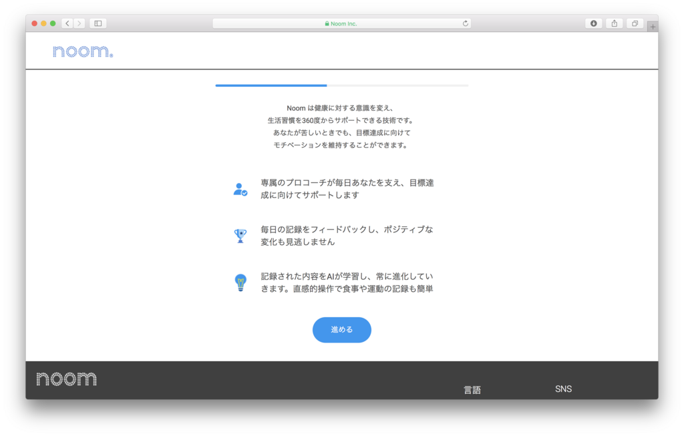Show all tabs overview button

pyautogui.click(x=635, y=23)
